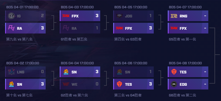Select the winning RA row with score 3
Screen dimensions: 221x101
(x=25, y=28)
